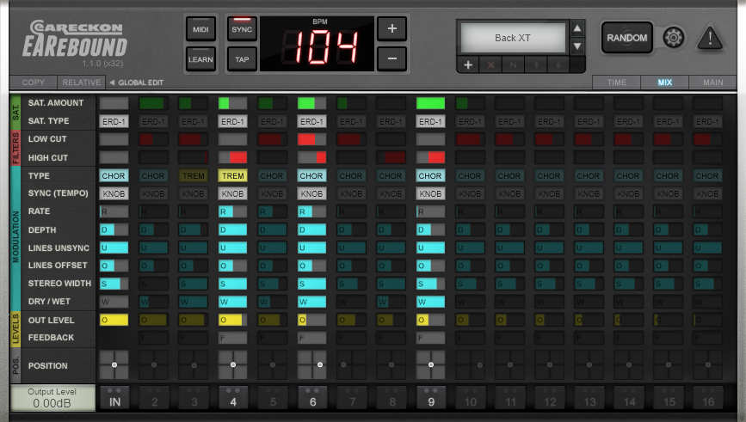Toggle tempo SYNC button
This screenshot has width=746, height=422.
pos(242,28)
